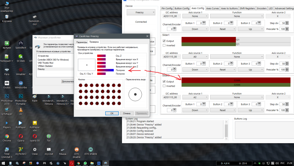The height and width of the screenshot is (166, 294).
Task: Switch to the Axes Curves tab
Action: [x=213, y=8]
